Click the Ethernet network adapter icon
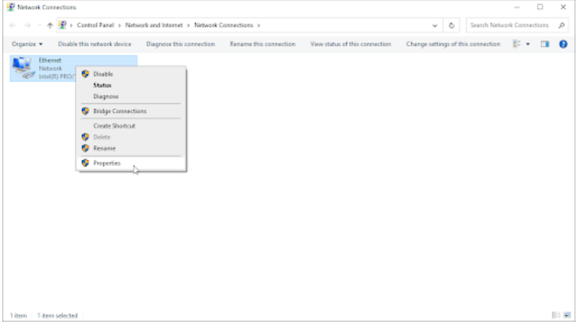The height and width of the screenshot is (324, 577). [25, 68]
